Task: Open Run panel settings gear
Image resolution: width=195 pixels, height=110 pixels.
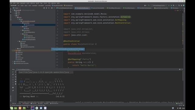Action: click(180, 69)
